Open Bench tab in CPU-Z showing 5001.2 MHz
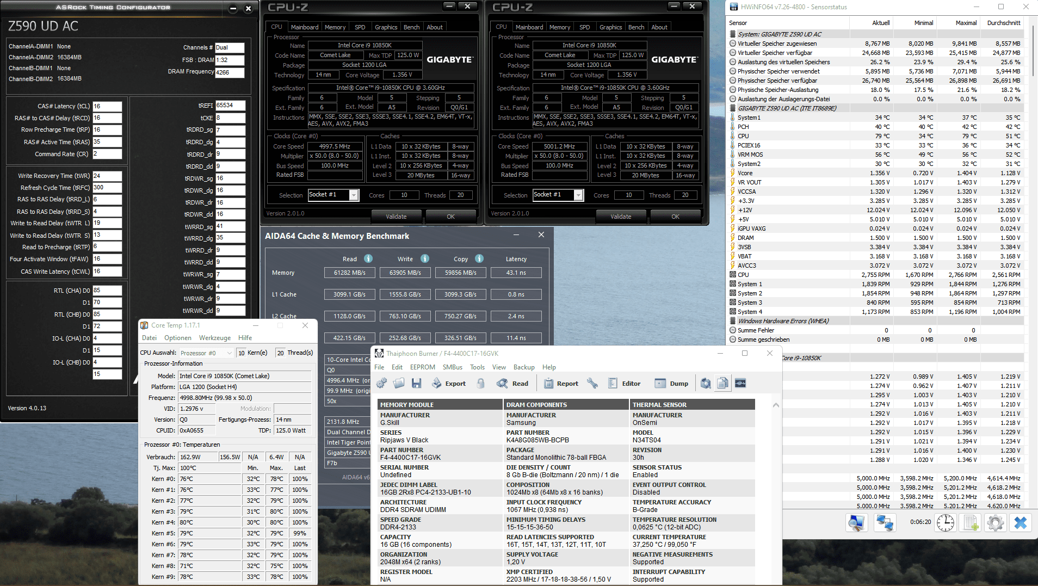This screenshot has height=586, width=1038. click(x=636, y=27)
